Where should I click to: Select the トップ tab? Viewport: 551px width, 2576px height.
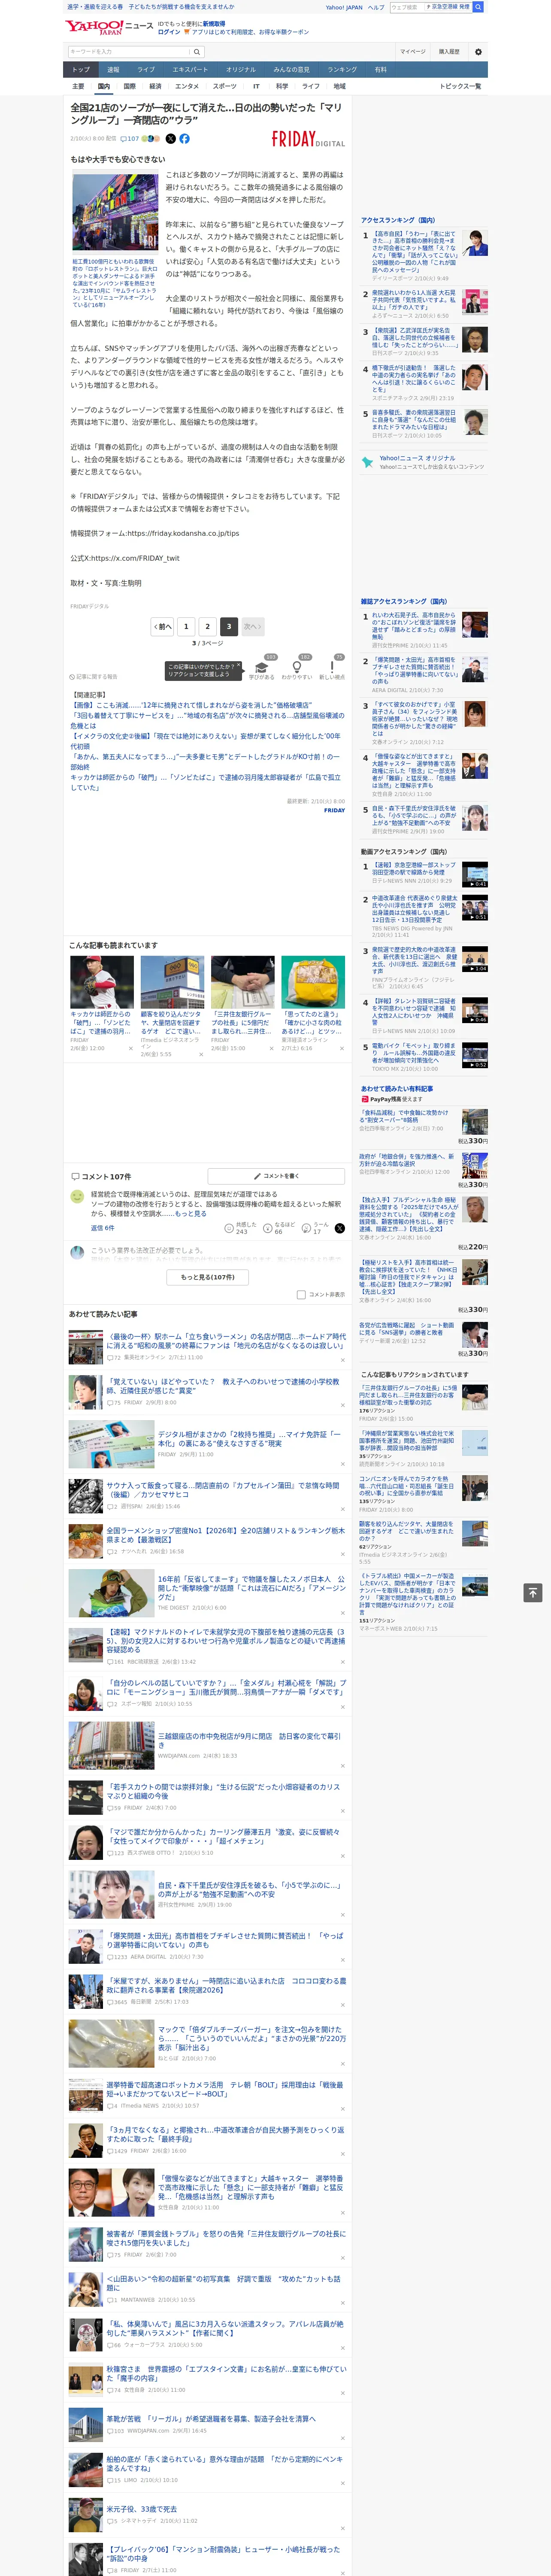coord(81,69)
